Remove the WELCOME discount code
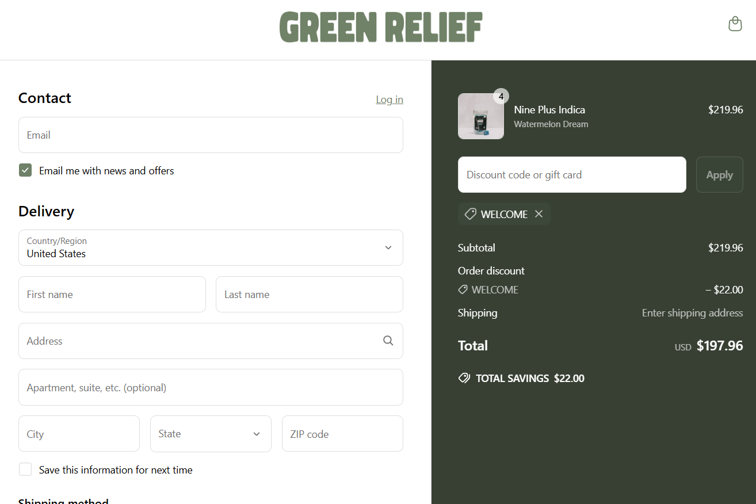 539,214
